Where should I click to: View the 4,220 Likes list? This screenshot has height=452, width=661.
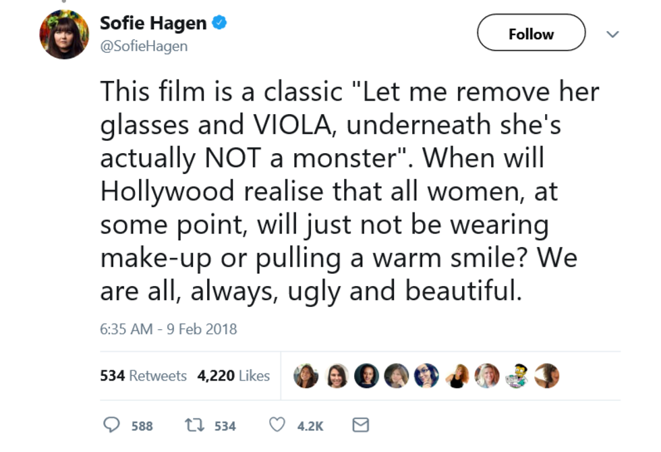tap(233, 376)
